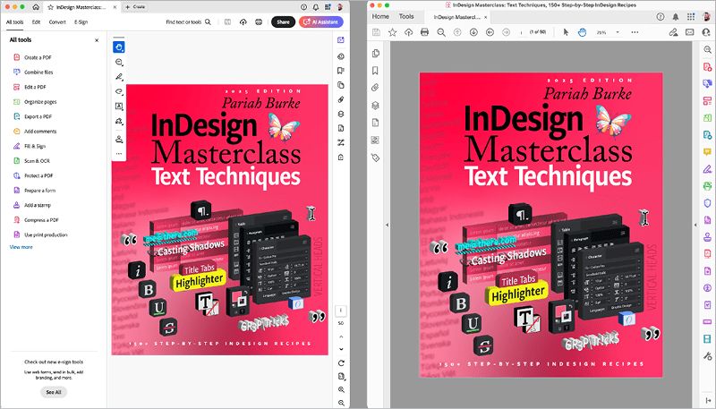
Task: Select the arrow selection tool
Action: click(x=566, y=32)
